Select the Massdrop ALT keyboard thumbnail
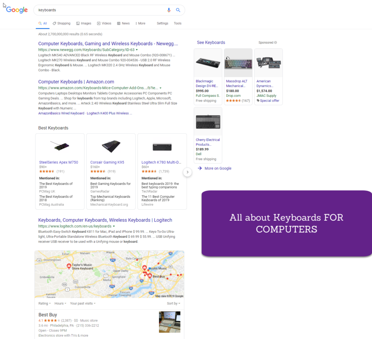The image size is (372, 339). click(x=238, y=63)
